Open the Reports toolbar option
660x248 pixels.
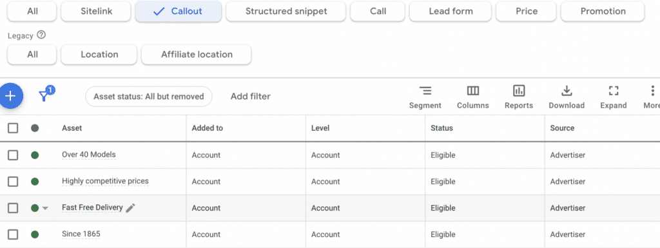(519, 97)
